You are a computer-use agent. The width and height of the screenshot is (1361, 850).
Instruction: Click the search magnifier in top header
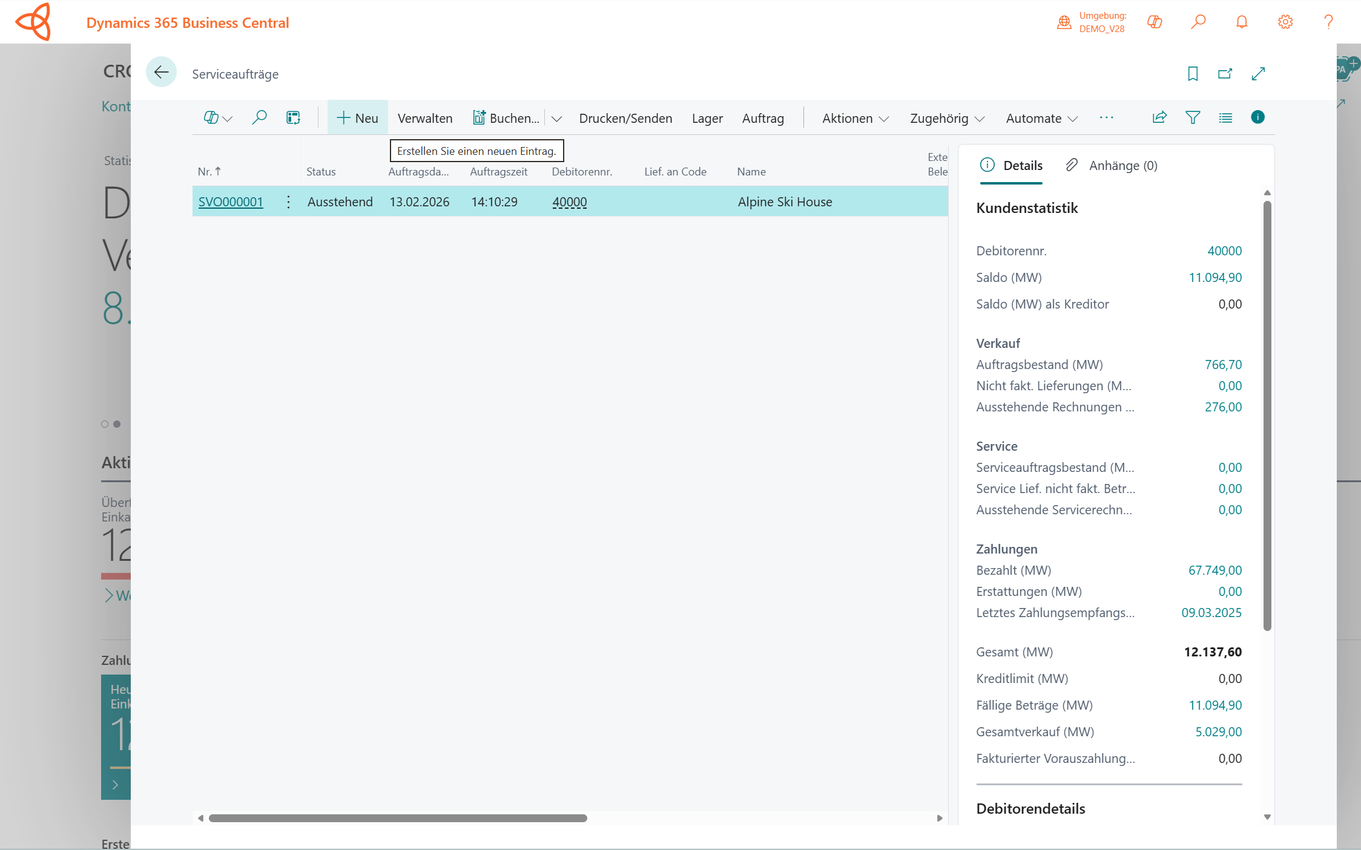click(1198, 22)
